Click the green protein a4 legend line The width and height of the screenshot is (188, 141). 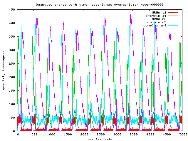click(x=174, y=16)
